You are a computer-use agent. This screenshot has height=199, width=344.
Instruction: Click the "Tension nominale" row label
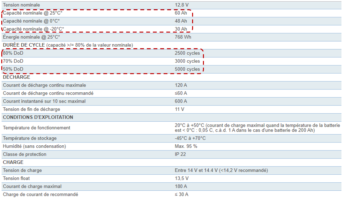click(x=21, y=5)
